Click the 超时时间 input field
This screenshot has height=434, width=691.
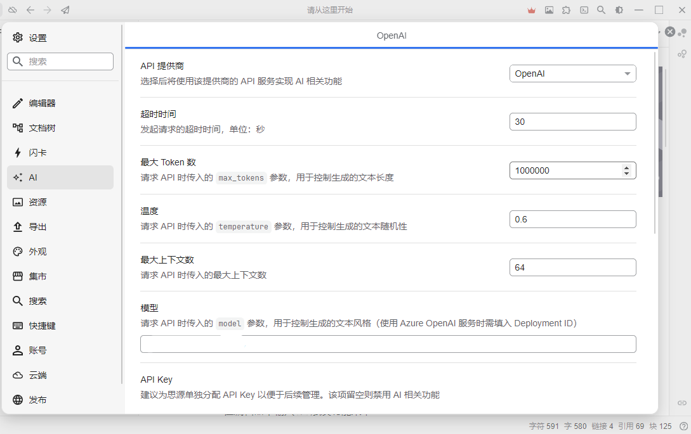tap(572, 122)
